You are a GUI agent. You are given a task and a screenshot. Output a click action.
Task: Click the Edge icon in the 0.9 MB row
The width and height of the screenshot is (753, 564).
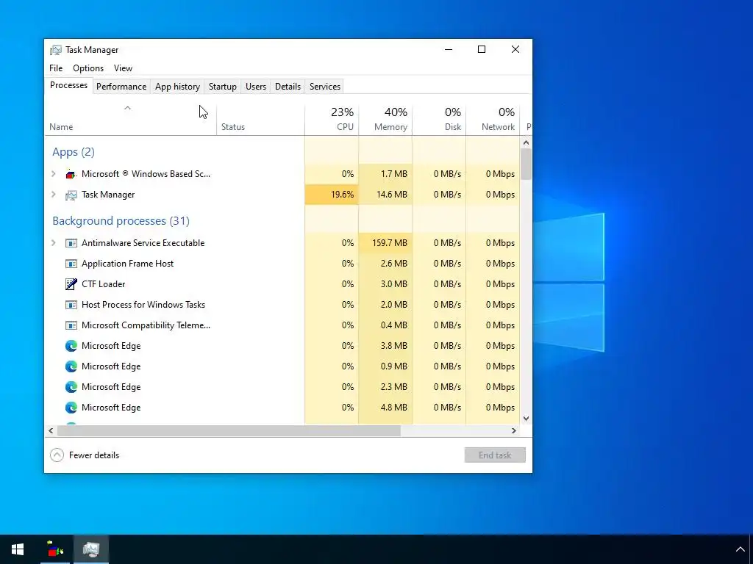click(71, 366)
